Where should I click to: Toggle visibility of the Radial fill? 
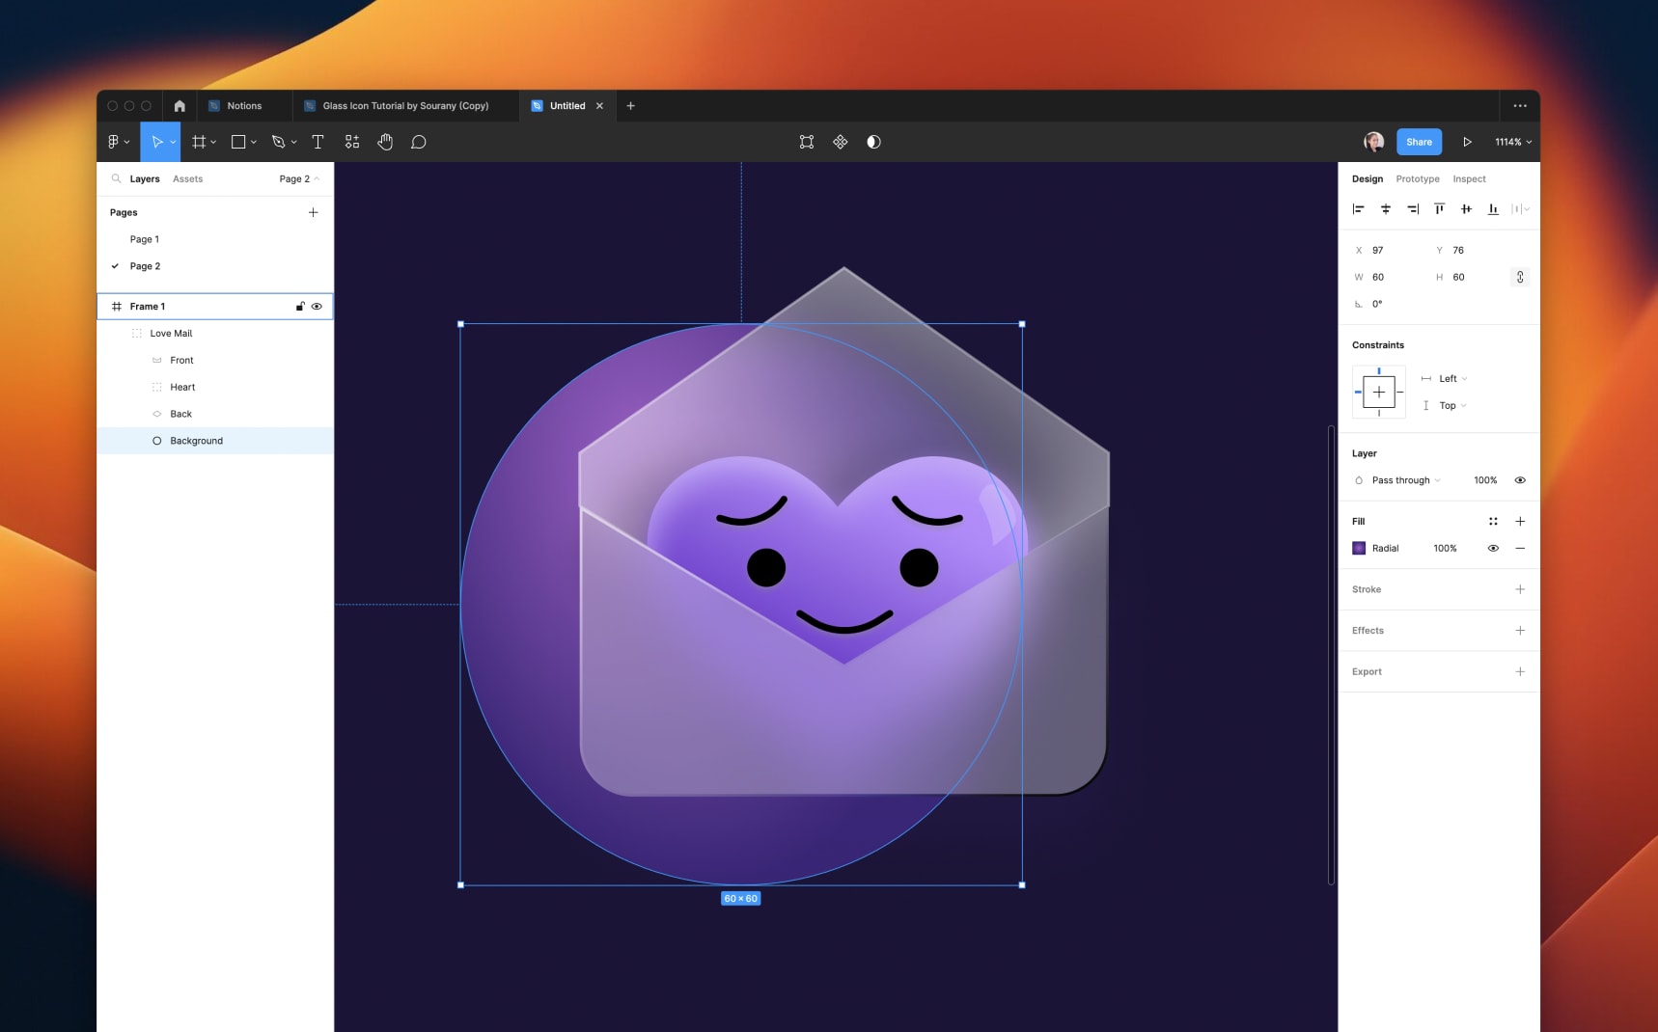point(1494,548)
